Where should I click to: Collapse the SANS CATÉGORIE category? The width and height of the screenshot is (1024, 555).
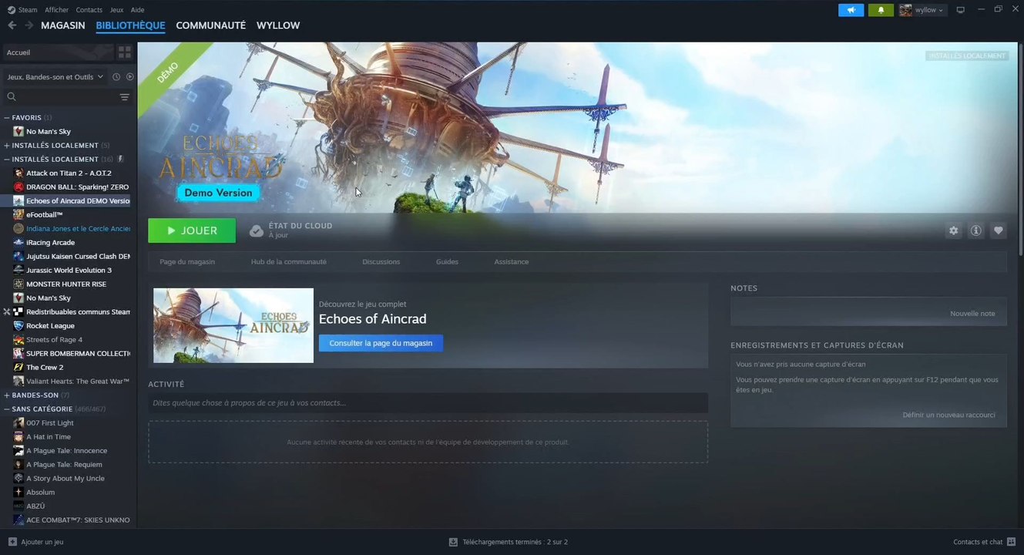[x=7, y=409]
